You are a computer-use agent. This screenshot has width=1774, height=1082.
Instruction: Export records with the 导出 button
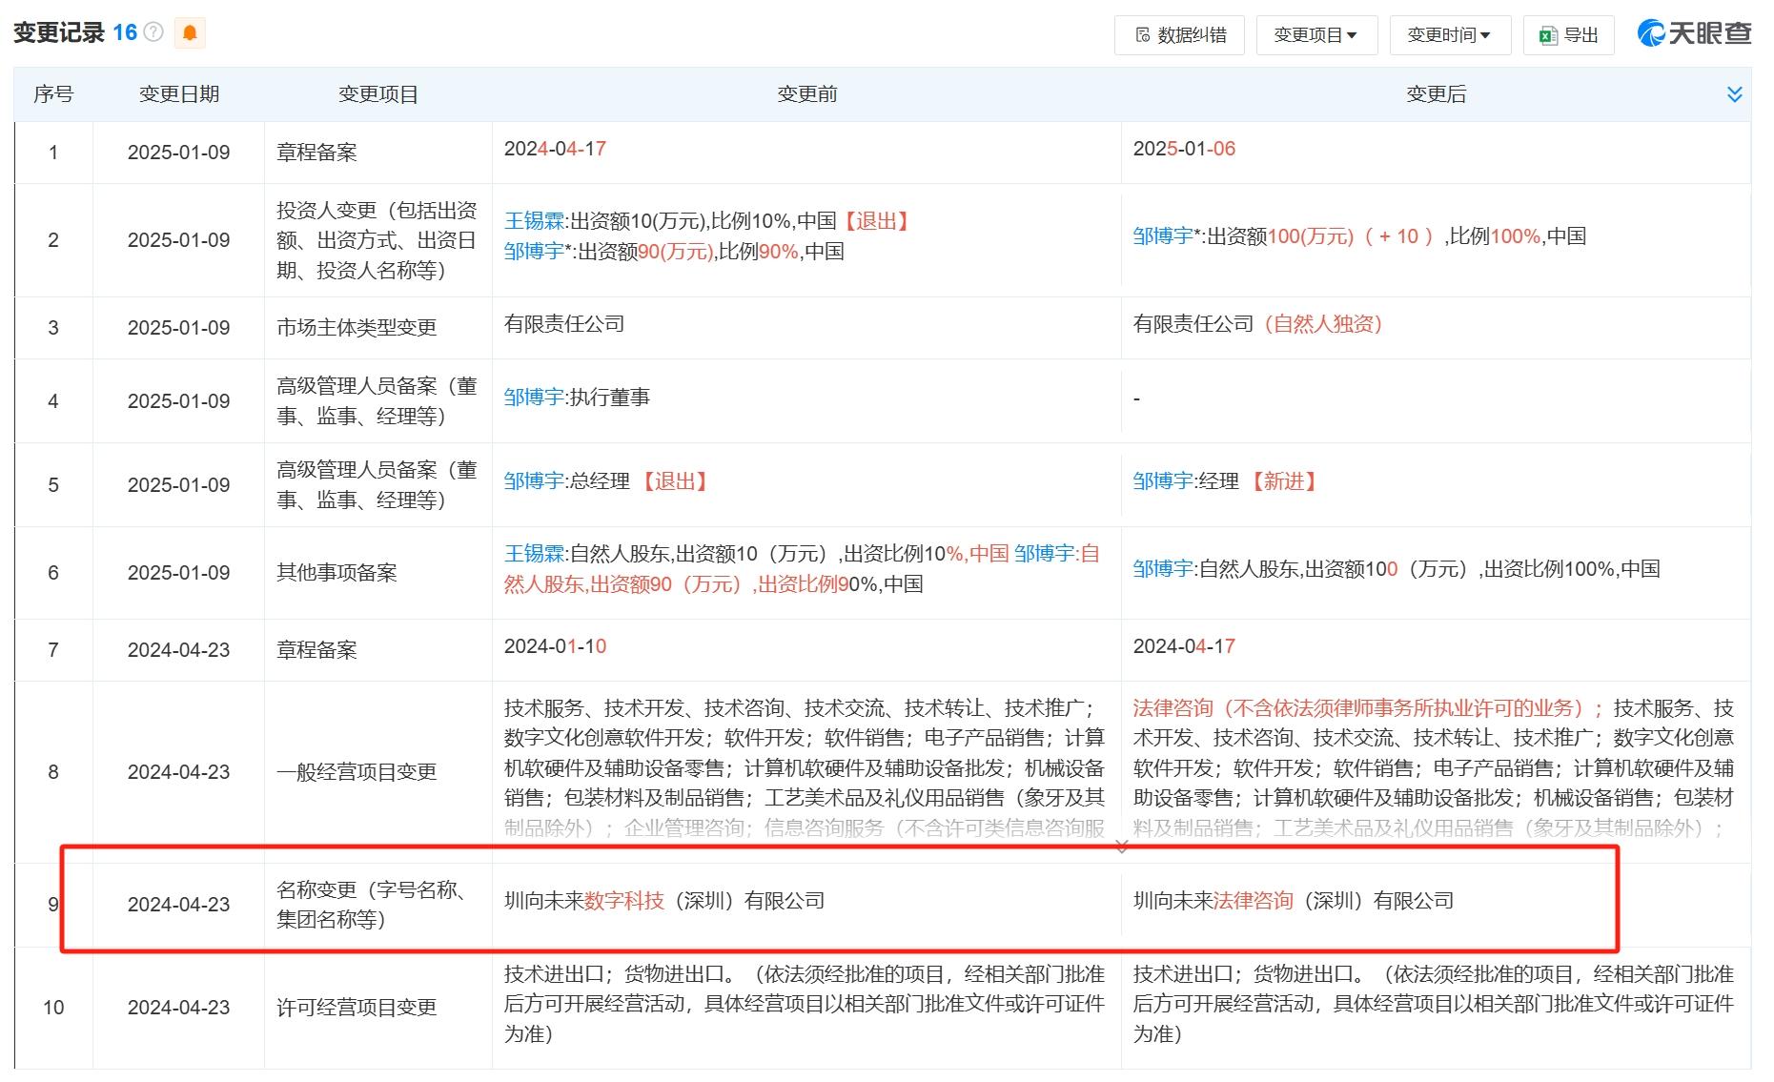point(1568,35)
